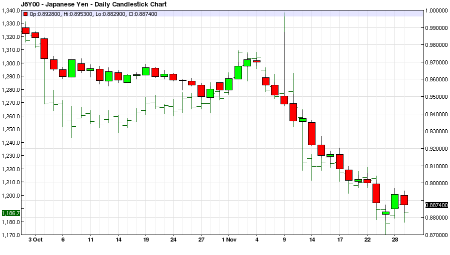Screen dimensions: 450x255
Task: Select the 22 date label on time axis
Action: coord(367,240)
